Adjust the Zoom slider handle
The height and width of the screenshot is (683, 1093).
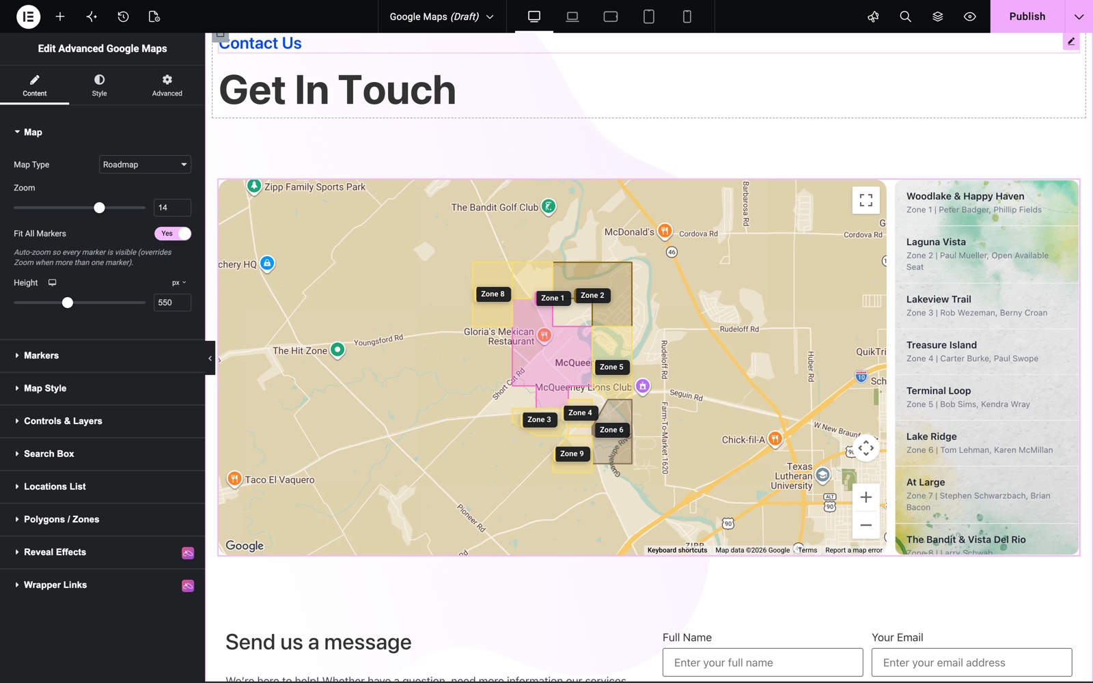tap(100, 208)
